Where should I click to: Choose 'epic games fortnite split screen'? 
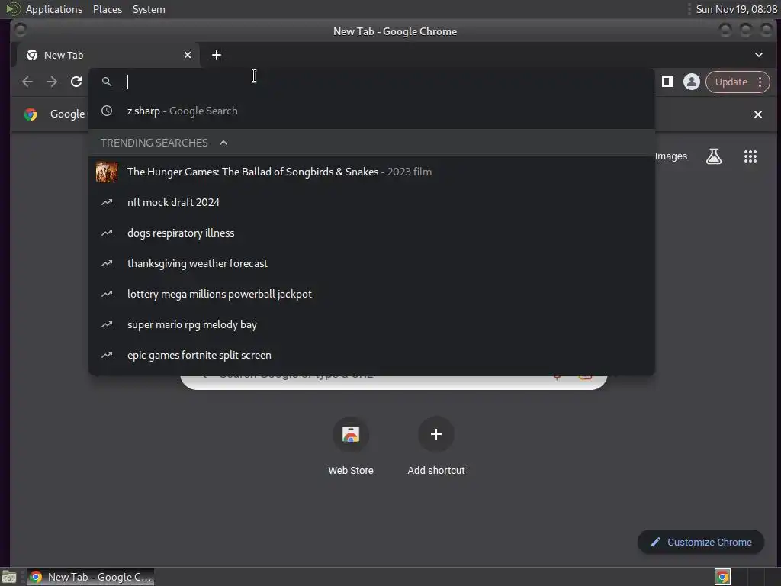tap(371, 355)
